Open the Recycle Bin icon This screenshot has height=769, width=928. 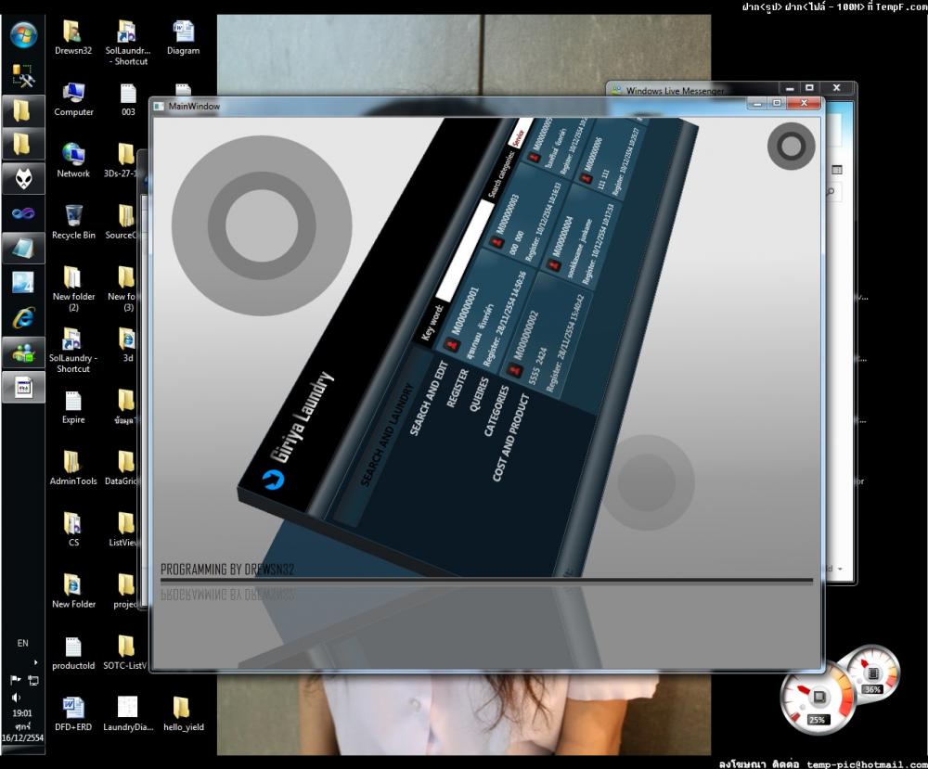[x=73, y=222]
